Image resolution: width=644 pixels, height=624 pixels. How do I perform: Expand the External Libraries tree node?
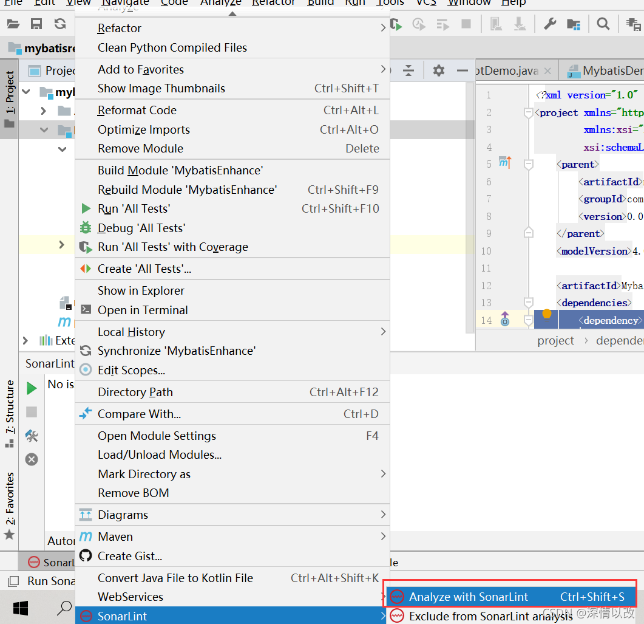tap(25, 340)
